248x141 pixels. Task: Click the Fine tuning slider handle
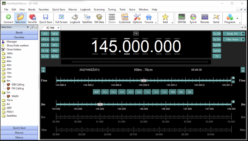coord(144,80)
